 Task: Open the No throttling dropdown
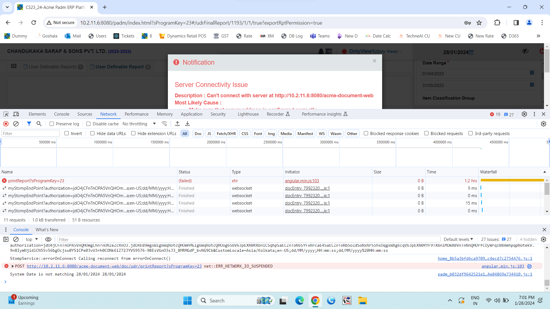tap(139, 124)
